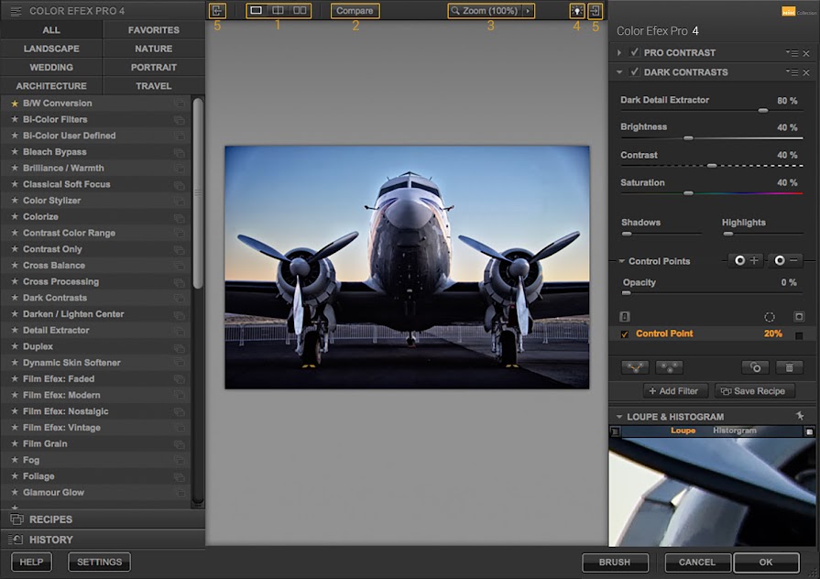This screenshot has width=820, height=579.
Task: Switch to side-by-side preview view
Action: coord(300,11)
